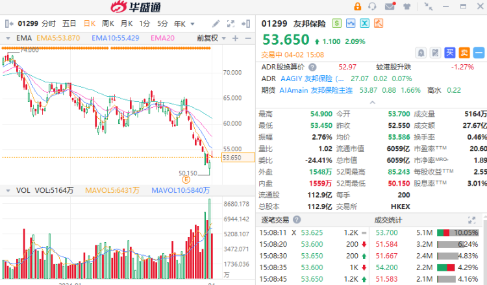Click the orange 卖 sell button

coord(464,53)
